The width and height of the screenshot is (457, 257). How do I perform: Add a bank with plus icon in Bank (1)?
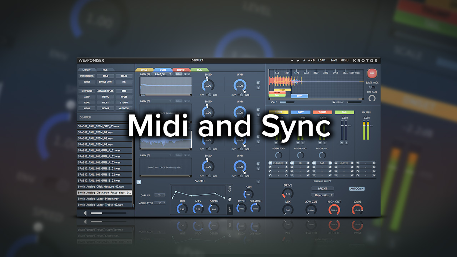[185, 74]
